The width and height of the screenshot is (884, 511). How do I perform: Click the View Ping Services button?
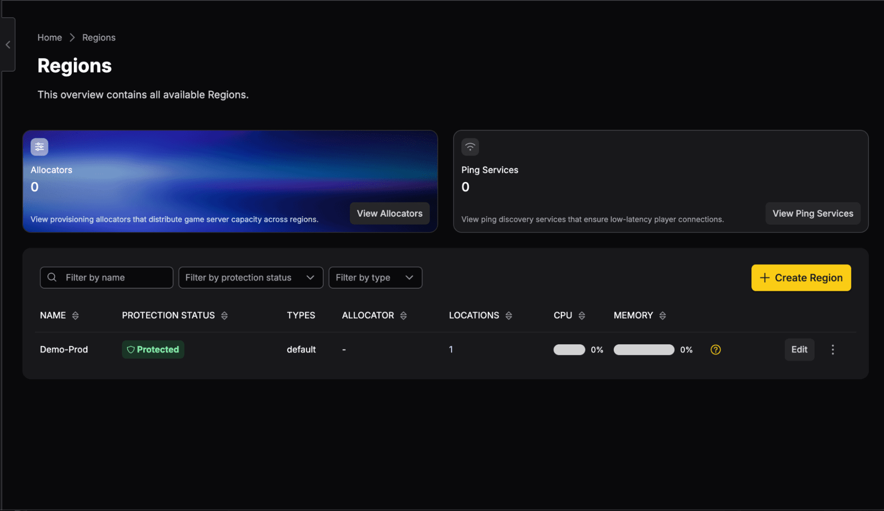pos(813,214)
